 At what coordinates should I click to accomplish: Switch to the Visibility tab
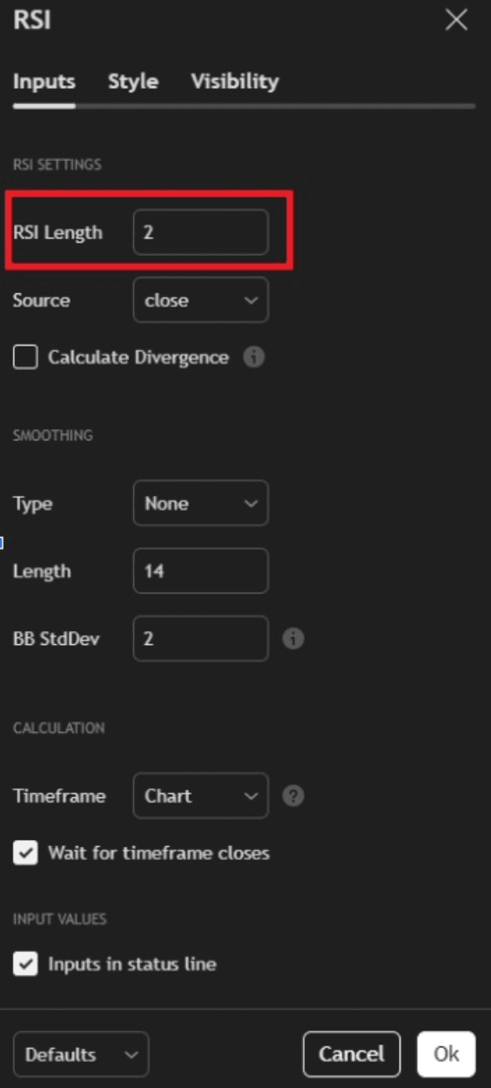click(x=235, y=82)
